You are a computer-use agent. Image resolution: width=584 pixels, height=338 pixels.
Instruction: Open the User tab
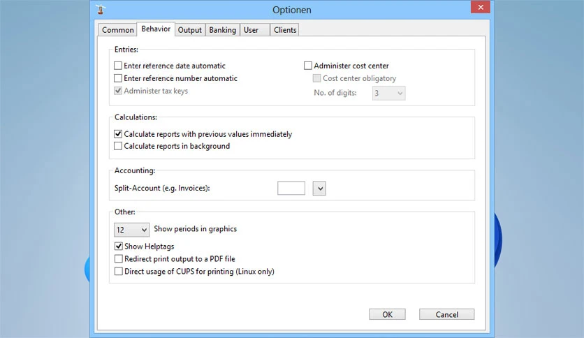tap(255, 30)
